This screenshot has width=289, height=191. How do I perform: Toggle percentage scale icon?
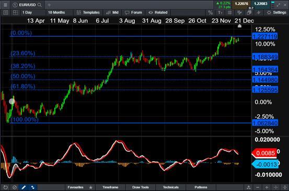click(210, 13)
